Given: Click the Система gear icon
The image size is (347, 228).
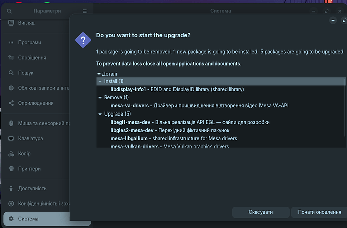Looking at the screenshot, I should (11, 219).
